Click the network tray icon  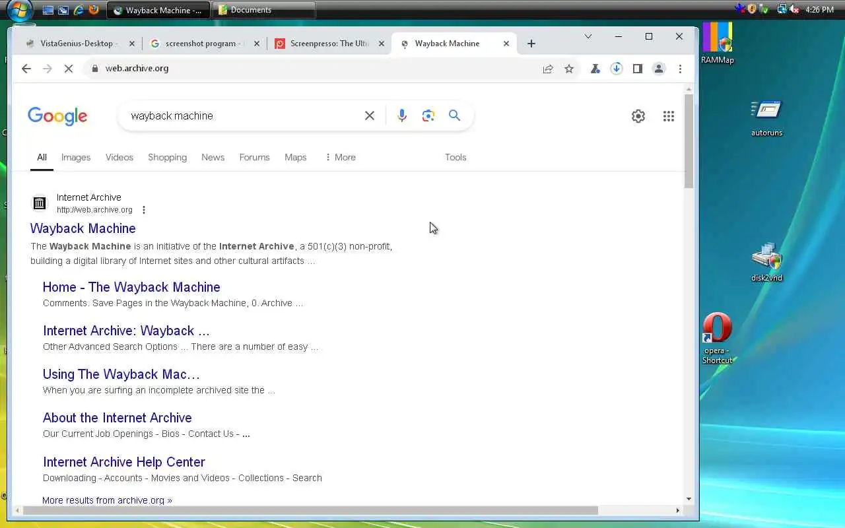[x=782, y=9]
